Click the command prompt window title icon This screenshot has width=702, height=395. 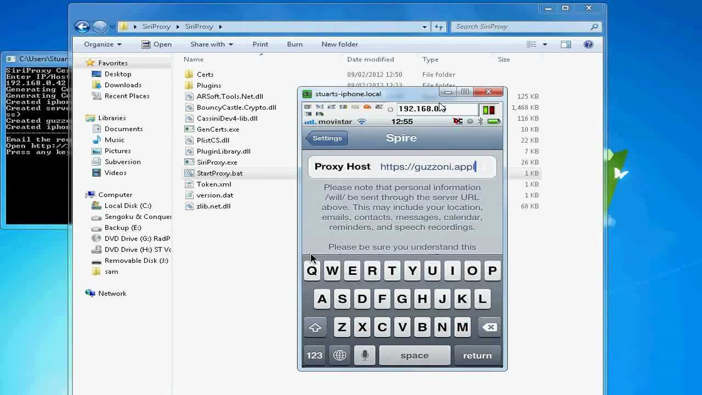tap(12, 59)
